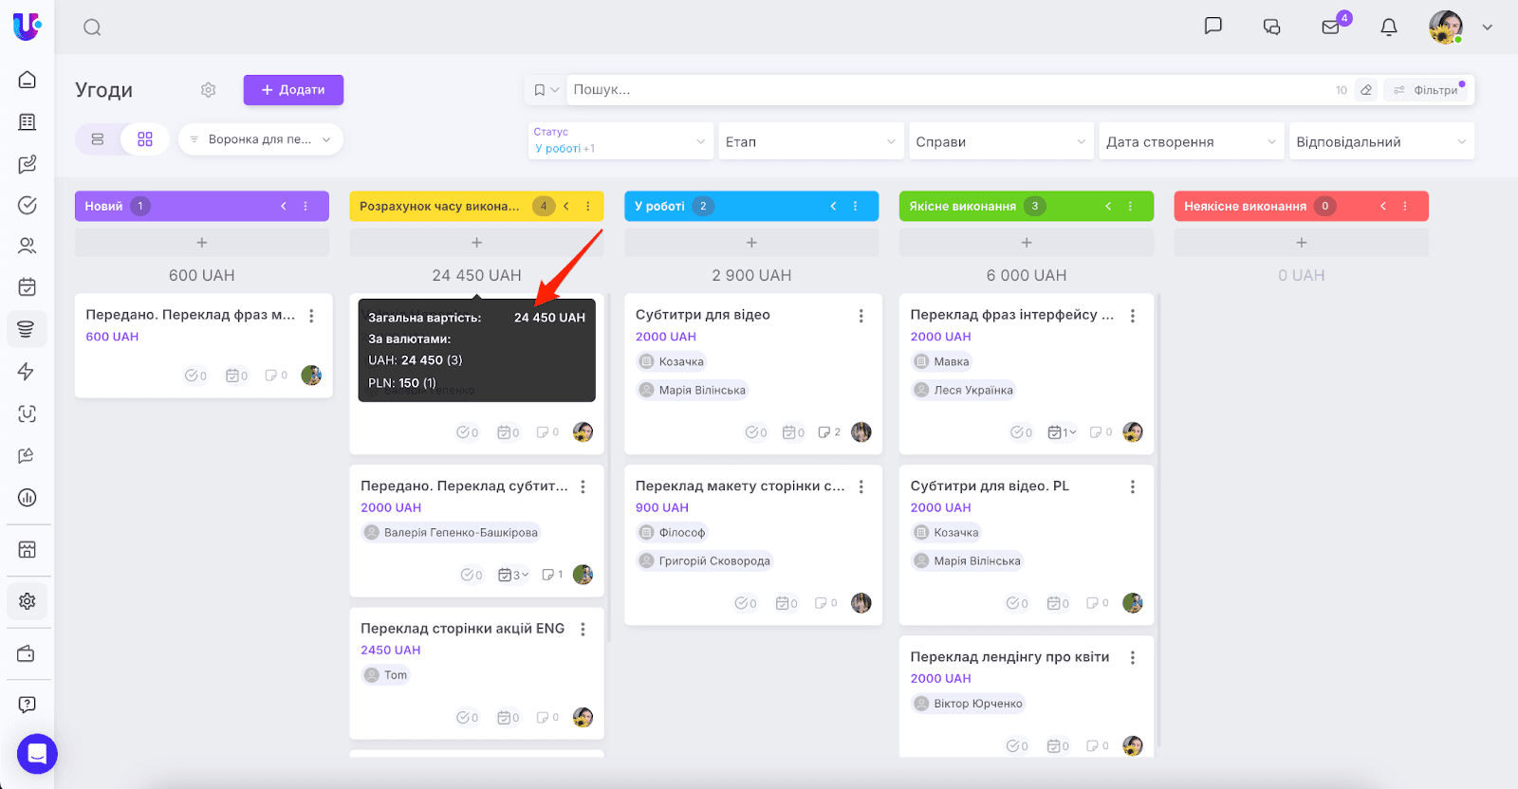Open the У роботі column options menu

[x=855, y=206]
